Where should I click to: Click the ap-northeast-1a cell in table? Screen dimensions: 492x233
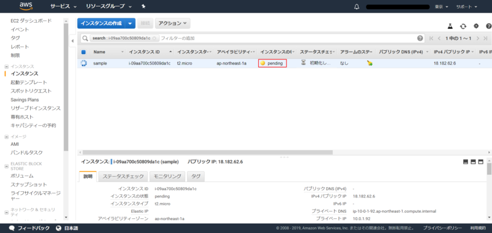click(232, 63)
